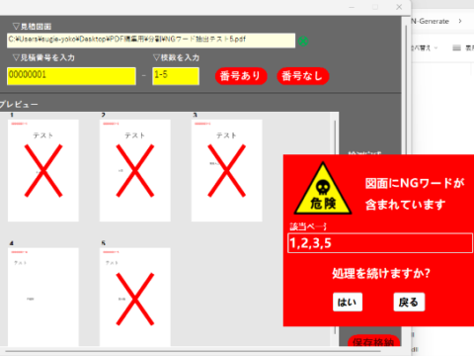474x356 pixels.
Task: Click the chevron after N-Generate in Explorer
Action: pos(460,21)
